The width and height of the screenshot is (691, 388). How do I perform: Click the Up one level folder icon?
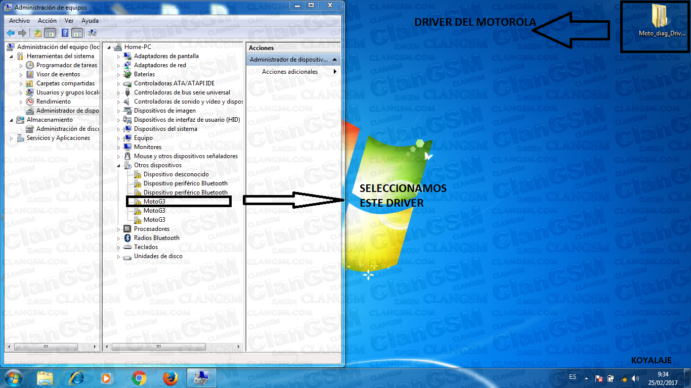click(37, 33)
